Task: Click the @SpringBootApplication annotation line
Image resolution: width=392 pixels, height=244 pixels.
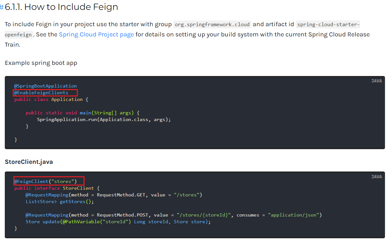Action: [45, 86]
